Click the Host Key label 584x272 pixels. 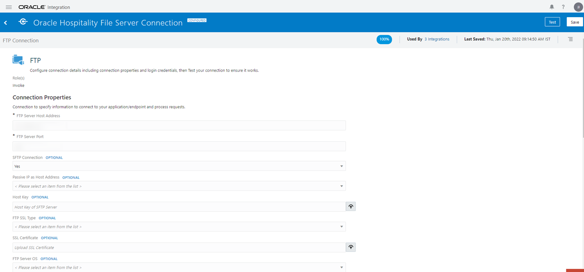(21, 197)
